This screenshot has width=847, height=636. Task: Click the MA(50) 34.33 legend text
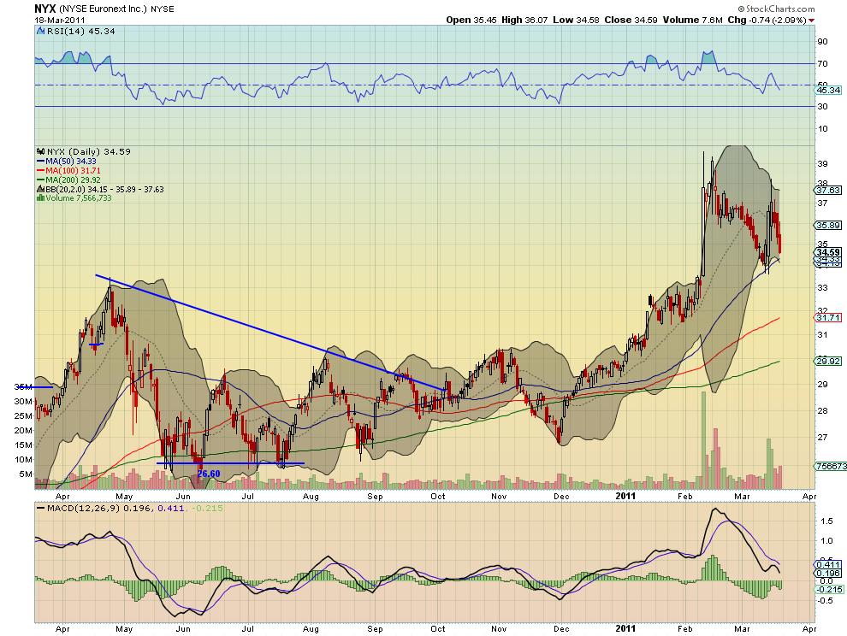click(71, 162)
